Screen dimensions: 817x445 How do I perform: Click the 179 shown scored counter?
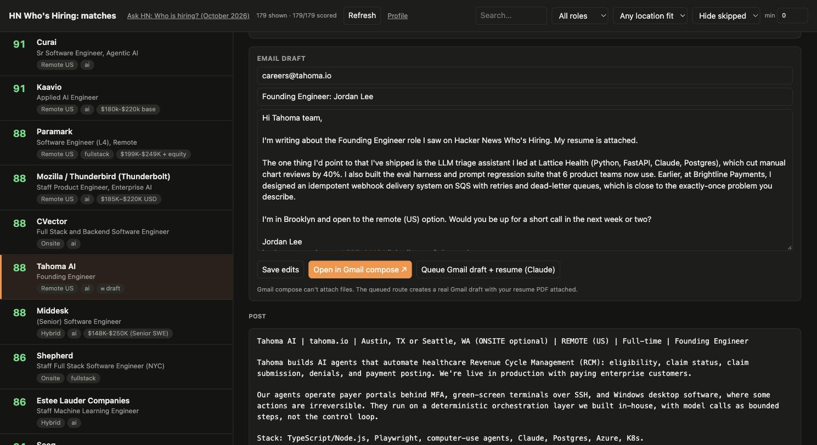pos(296,15)
